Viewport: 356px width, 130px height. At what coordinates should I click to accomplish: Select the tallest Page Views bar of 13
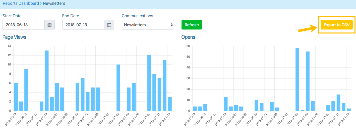pos(47,80)
